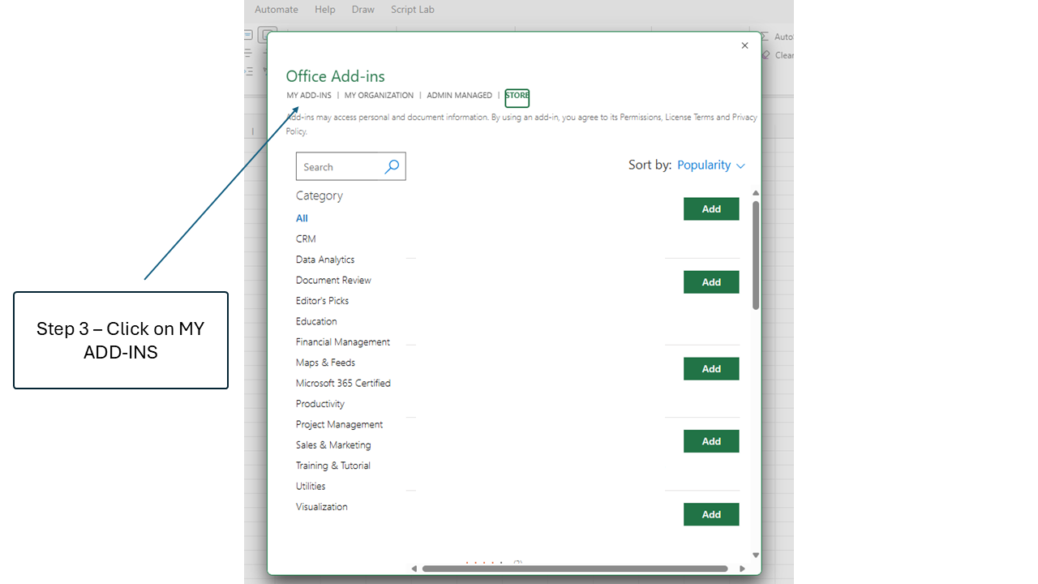Select the All category filter
This screenshot has height=584, width=1038.
point(302,217)
